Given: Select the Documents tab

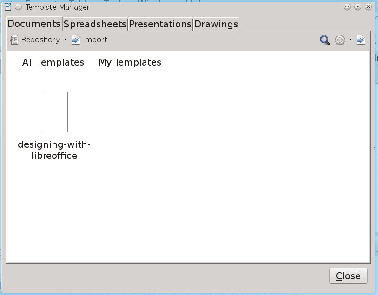Looking at the screenshot, I should (x=34, y=24).
